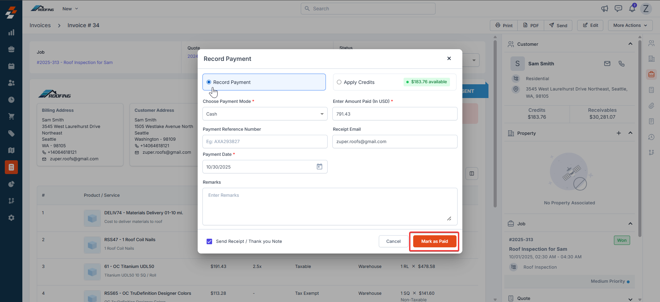Close the Record Payment dialog
The image size is (660, 302).
(449, 58)
